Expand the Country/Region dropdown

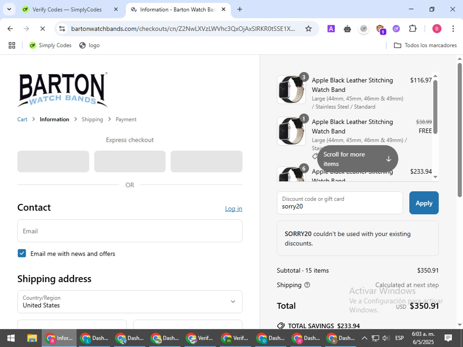[x=130, y=302]
